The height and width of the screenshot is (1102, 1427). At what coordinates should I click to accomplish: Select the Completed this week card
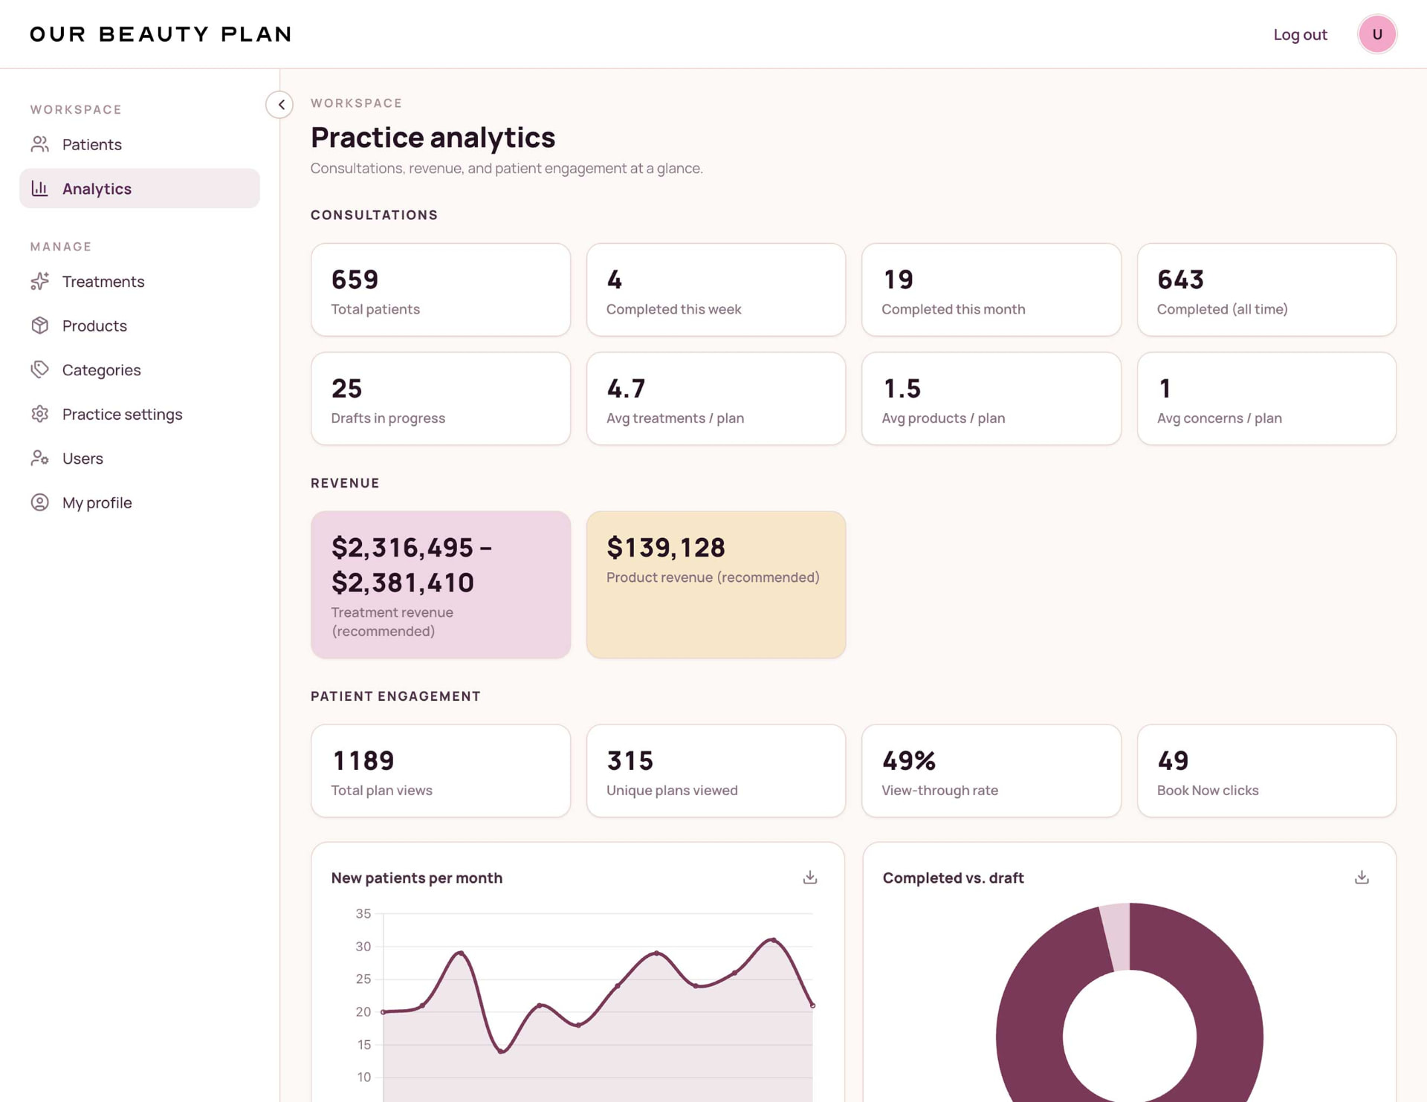[x=716, y=290]
